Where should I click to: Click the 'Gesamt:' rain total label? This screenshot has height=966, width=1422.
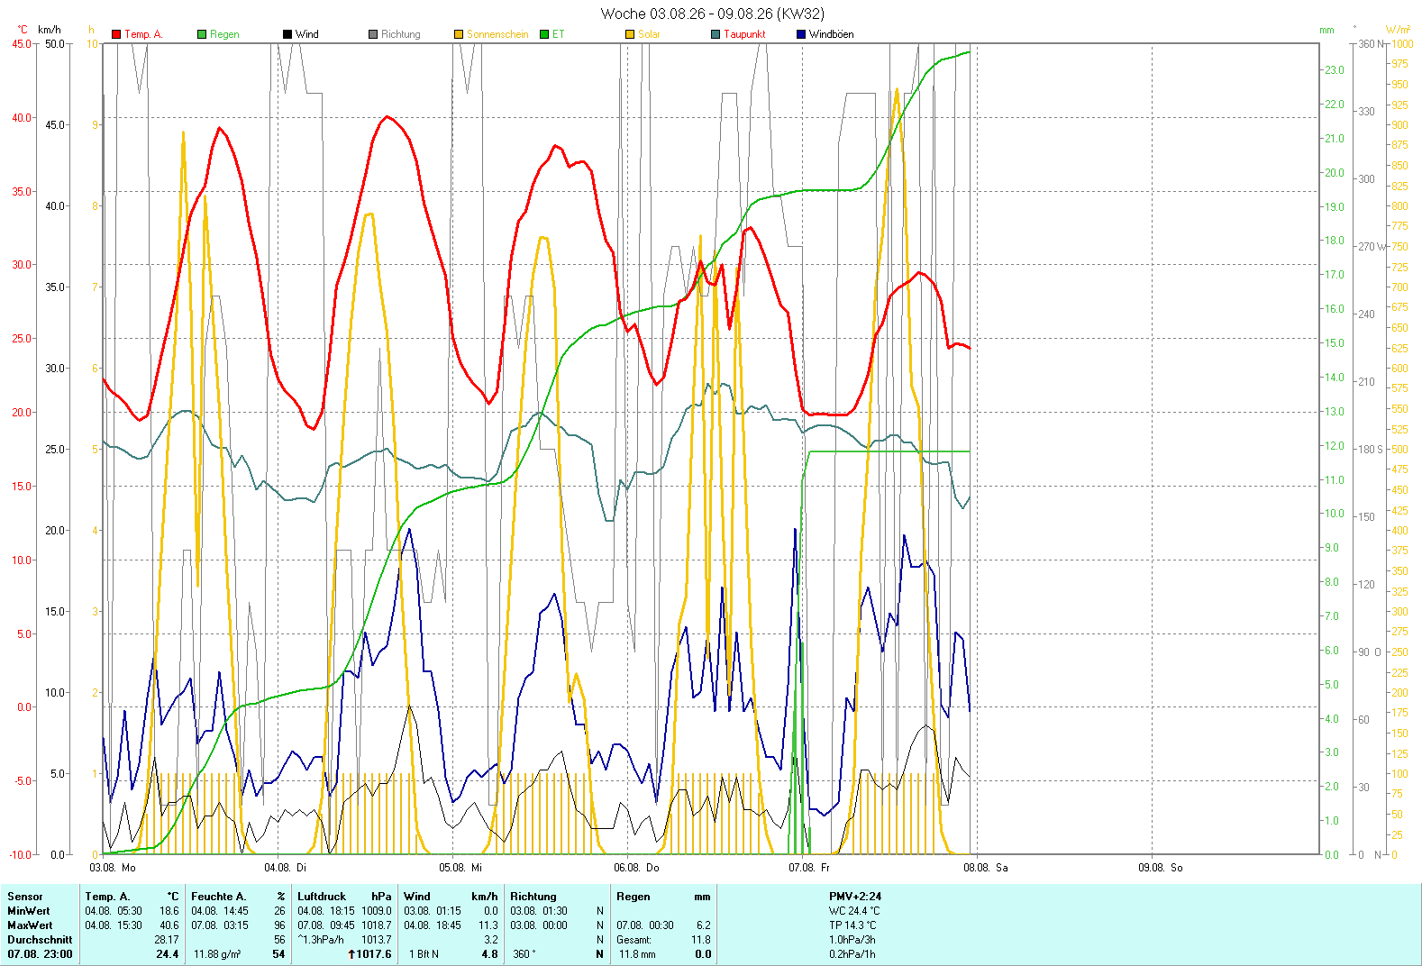pos(634,940)
